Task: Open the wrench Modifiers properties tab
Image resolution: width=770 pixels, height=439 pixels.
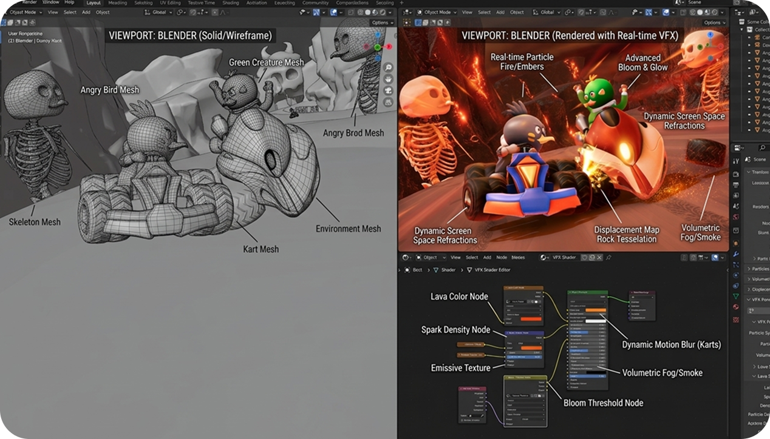Action: click(x=736, y=253)
